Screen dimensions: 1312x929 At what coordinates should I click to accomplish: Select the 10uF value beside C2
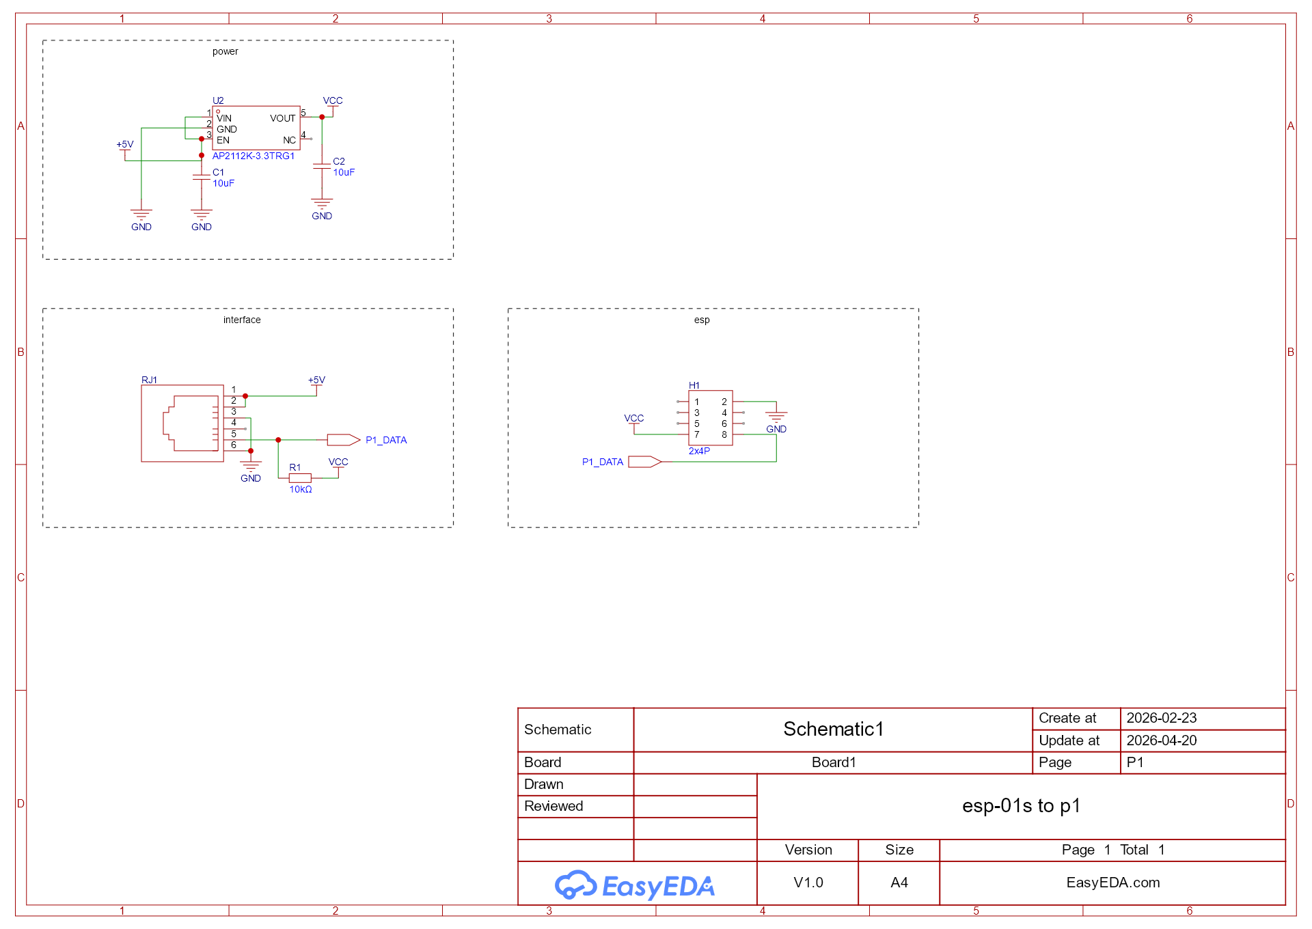(x=344, y=172)
